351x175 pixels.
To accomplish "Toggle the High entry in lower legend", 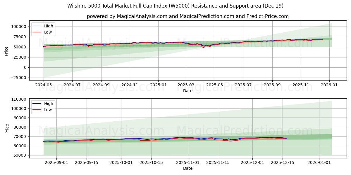I will [x=48, y=104].
